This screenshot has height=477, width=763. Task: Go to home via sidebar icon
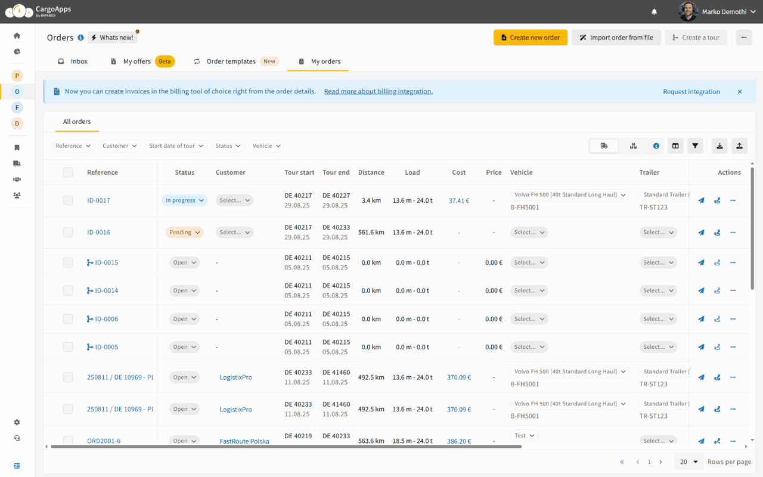17,36
